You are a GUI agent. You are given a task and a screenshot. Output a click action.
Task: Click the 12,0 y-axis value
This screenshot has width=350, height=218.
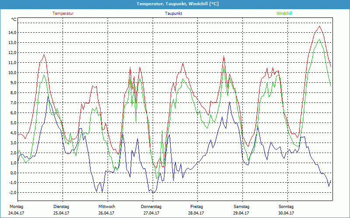pyautogui.click(x=13, y=53)
